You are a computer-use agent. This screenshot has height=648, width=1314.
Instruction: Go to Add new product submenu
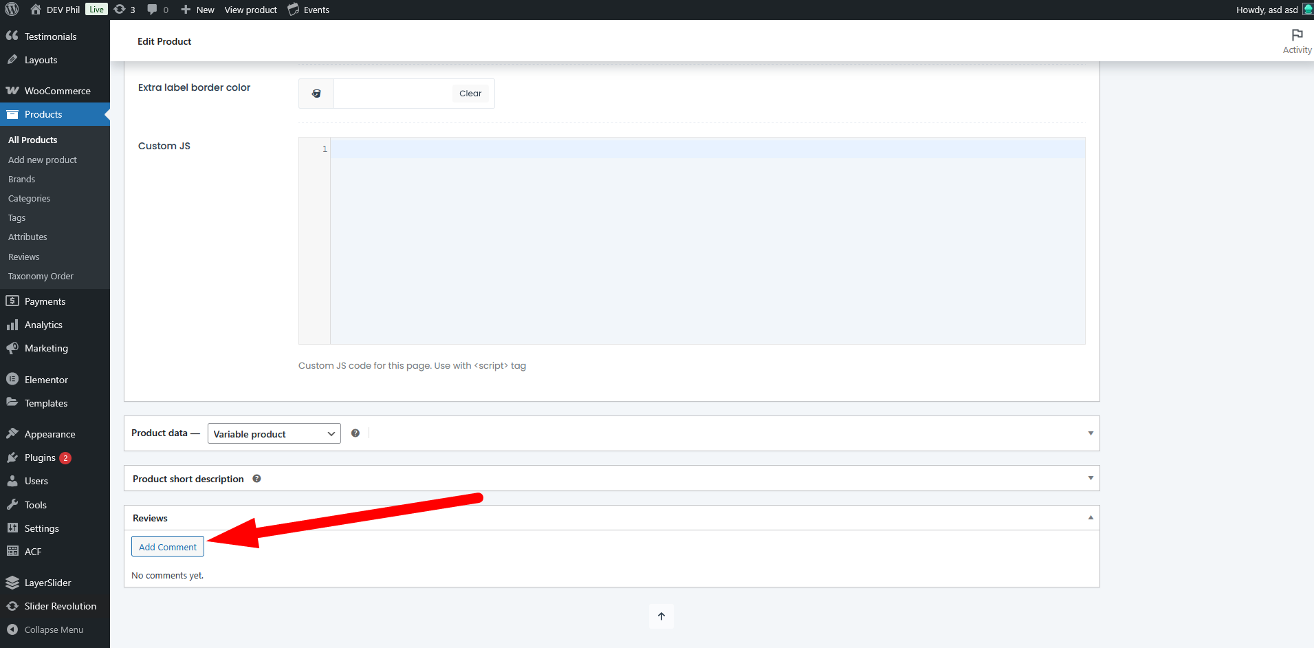43,160
